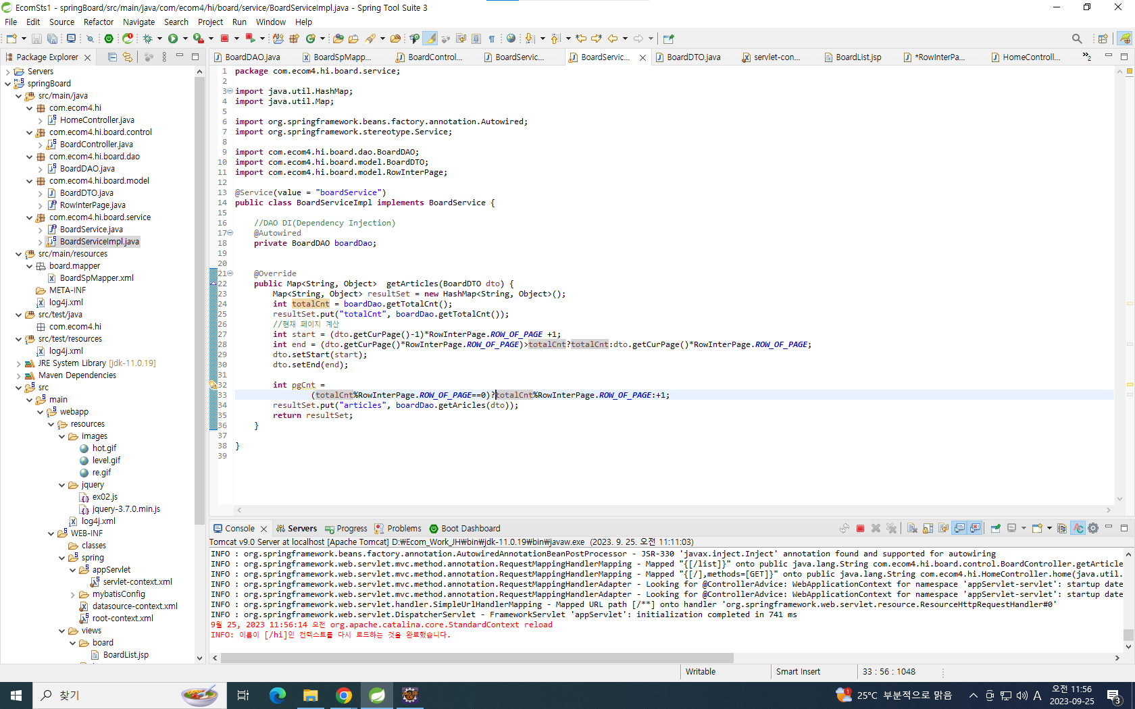1135x709 pixels.
Task: Click the Save icon in the toolbar
Action: click(36, 38)
